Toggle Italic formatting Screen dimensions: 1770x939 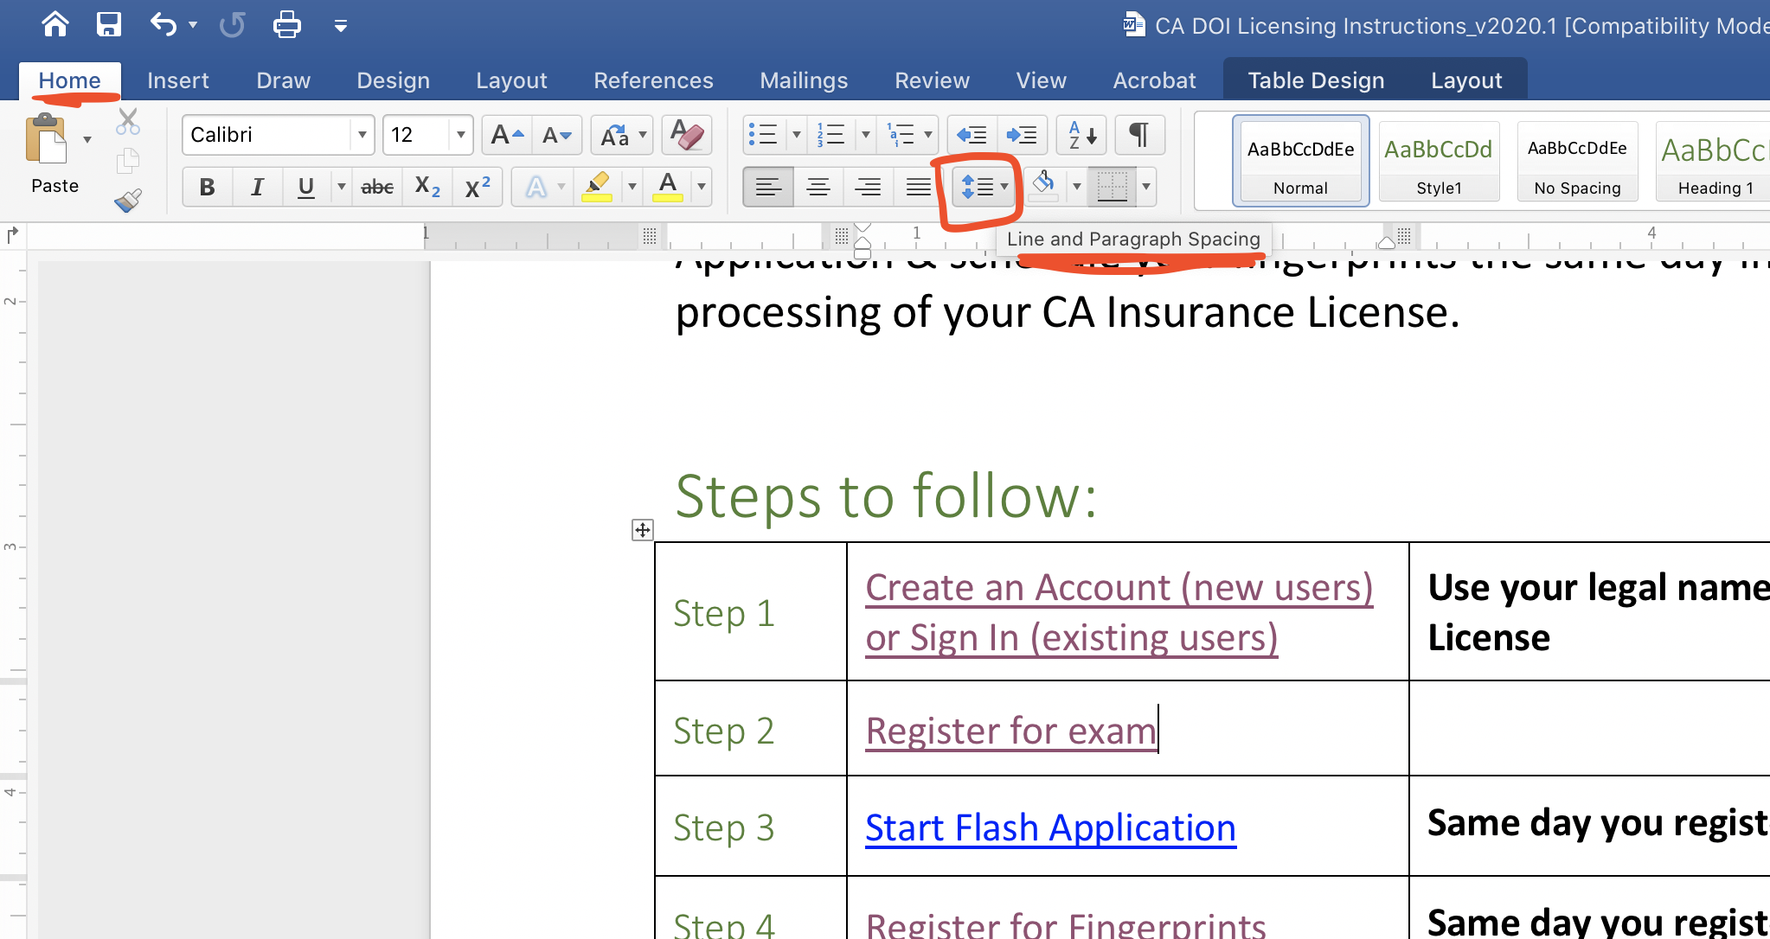[x=257, y=186]
